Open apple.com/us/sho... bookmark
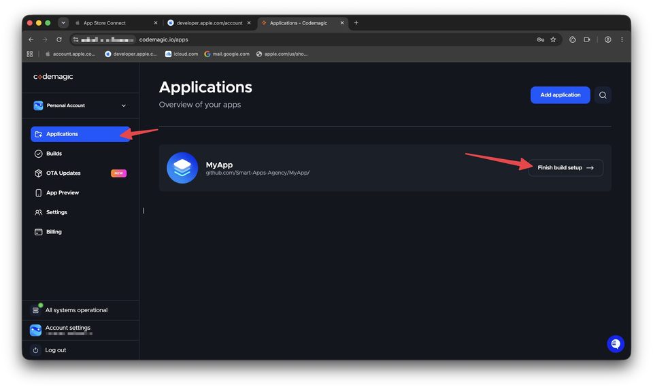 [282, 54]
